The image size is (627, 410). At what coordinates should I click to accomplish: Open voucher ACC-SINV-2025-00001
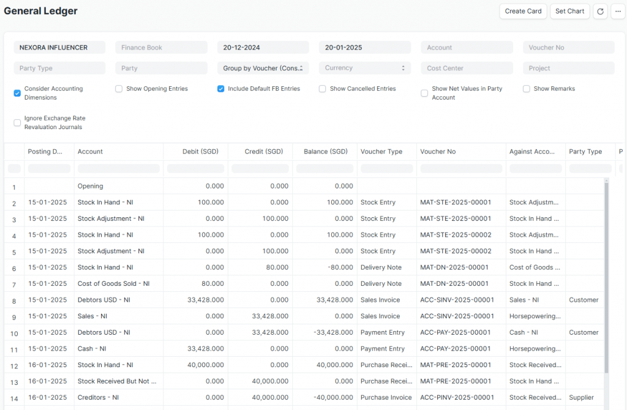(456, 300)
